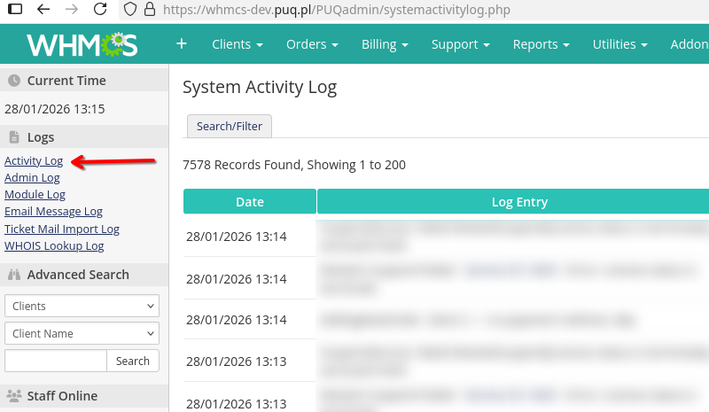Click the browser sidebar panel icon
This screenshot has width=709, height=412.
point(14,10)
